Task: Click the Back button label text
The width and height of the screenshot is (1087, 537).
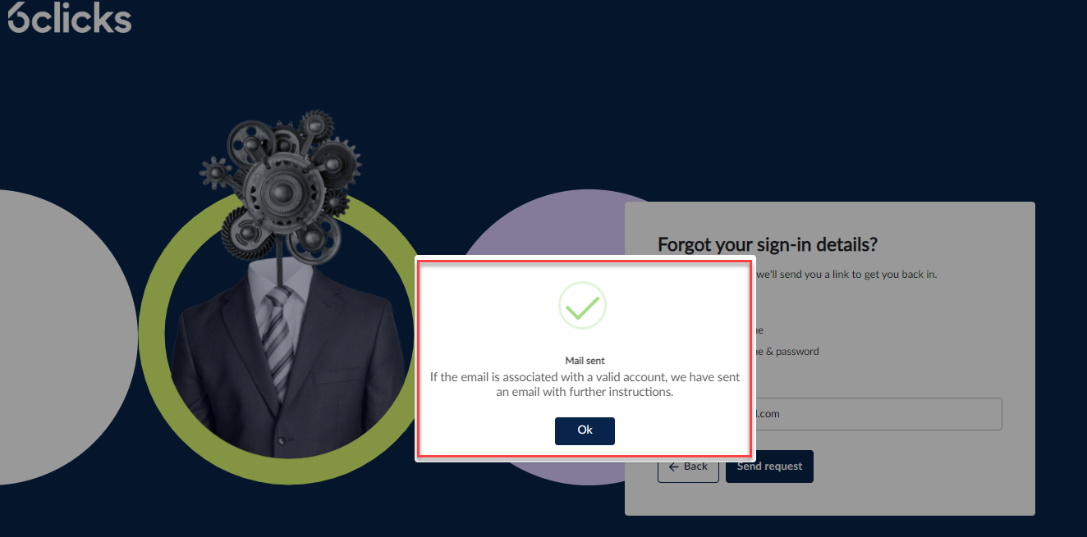Action: (x=695, y=466)
